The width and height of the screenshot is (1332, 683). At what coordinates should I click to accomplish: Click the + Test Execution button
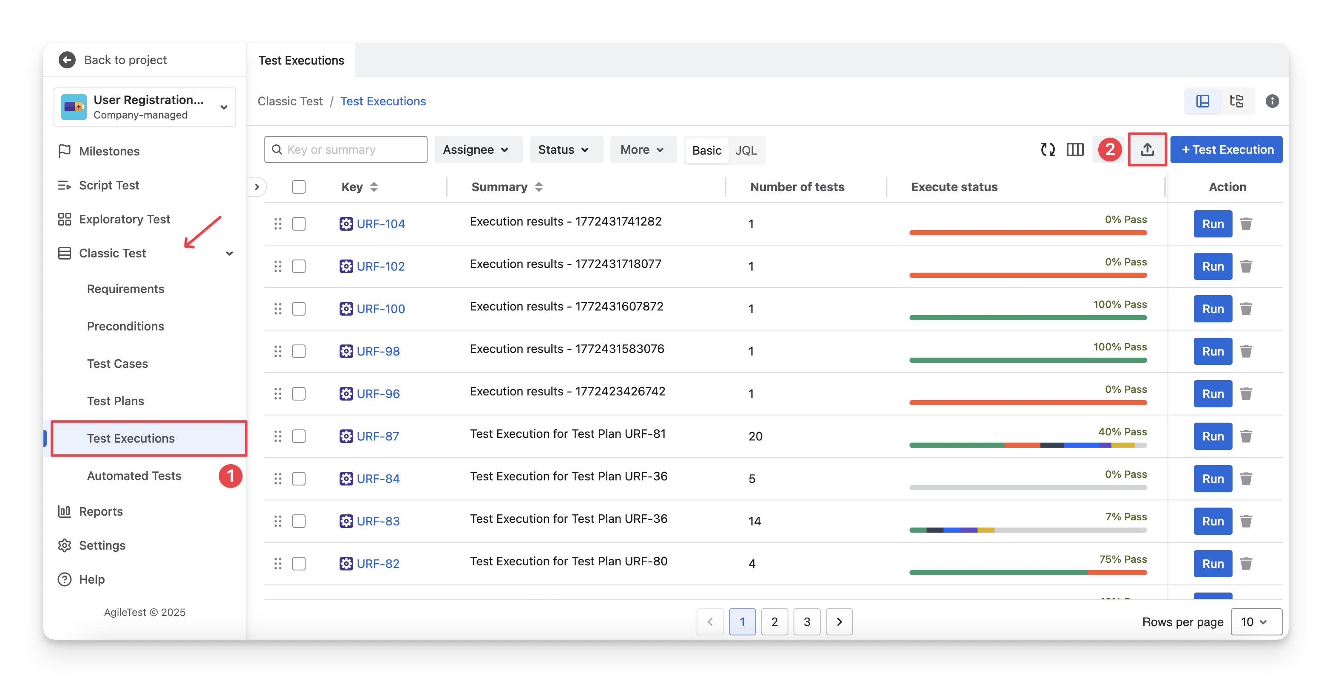pos(1227,150)
